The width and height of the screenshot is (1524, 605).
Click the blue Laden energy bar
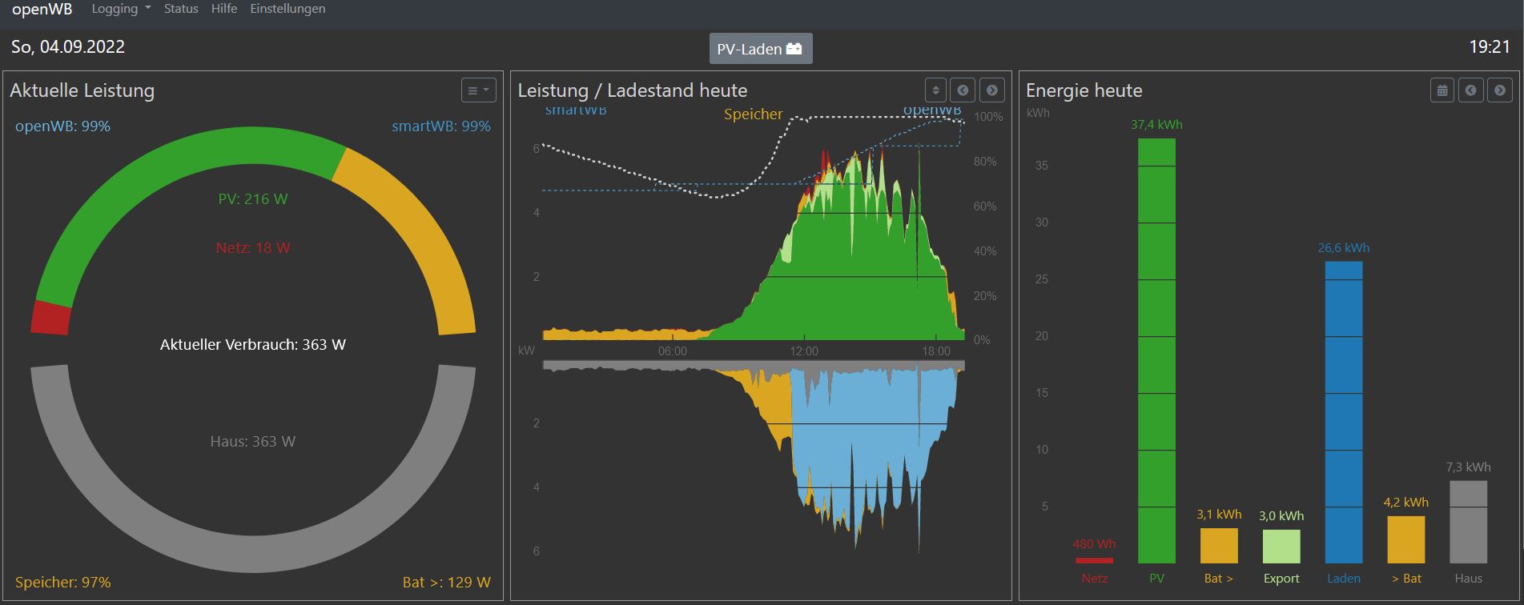[1343, 412]
